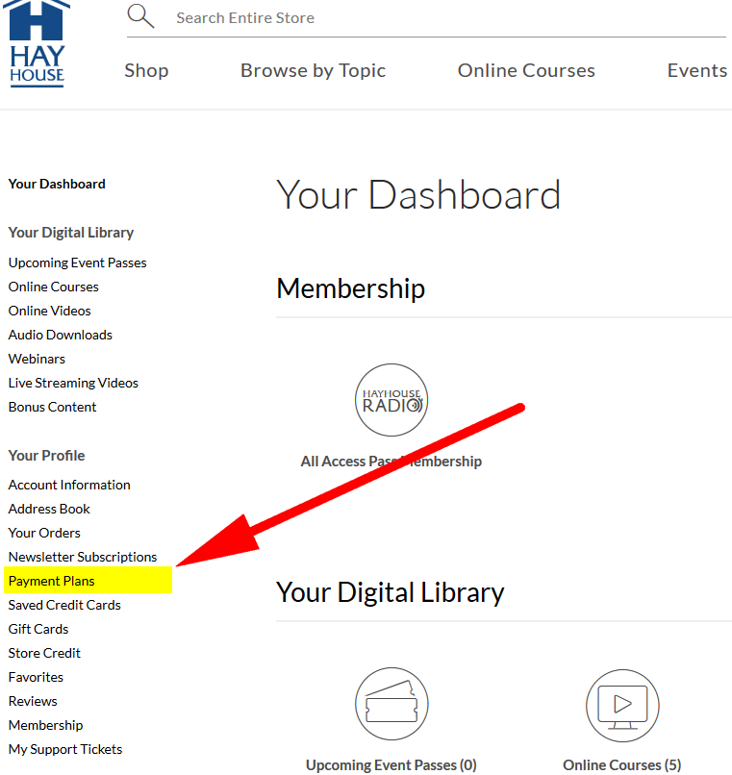Open the Events menu item
Screen dimensions: 732x775
pos(696,71)
